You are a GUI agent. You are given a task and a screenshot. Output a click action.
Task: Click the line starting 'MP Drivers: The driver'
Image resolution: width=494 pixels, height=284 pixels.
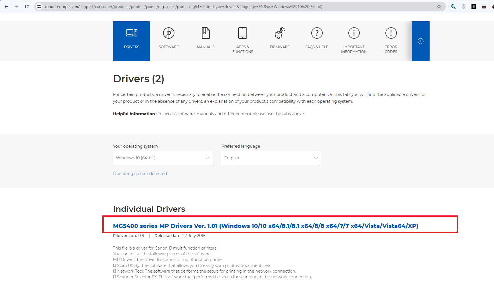[x=168, y=260]
